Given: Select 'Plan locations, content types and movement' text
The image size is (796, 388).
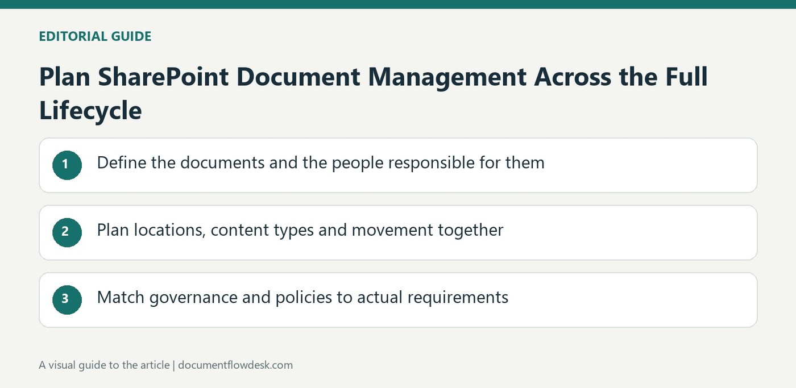Looking at the screenshot, I should click(x=265, y=230).
